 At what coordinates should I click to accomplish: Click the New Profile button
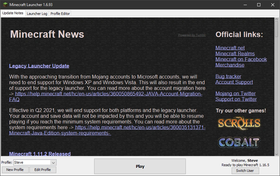15,170
